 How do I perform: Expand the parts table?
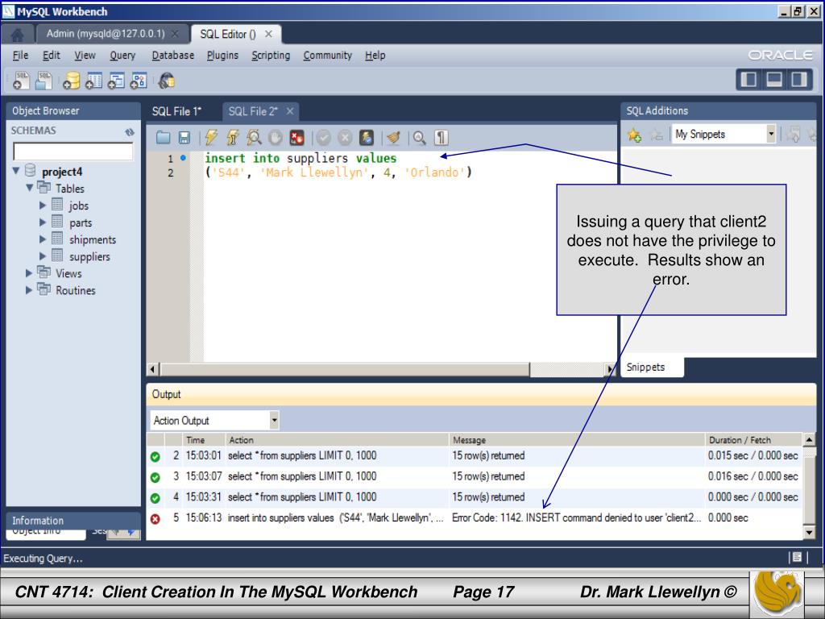[x=44, y=222]
